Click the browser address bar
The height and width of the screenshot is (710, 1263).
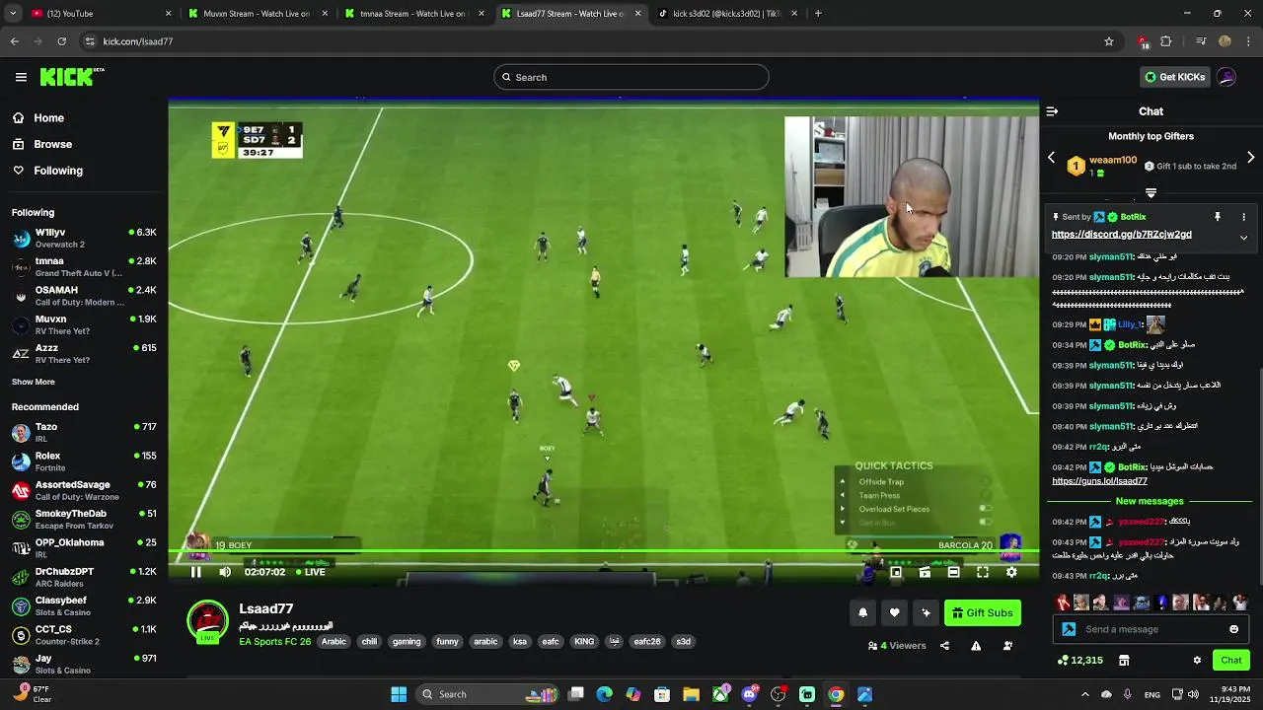click(592, 41)
